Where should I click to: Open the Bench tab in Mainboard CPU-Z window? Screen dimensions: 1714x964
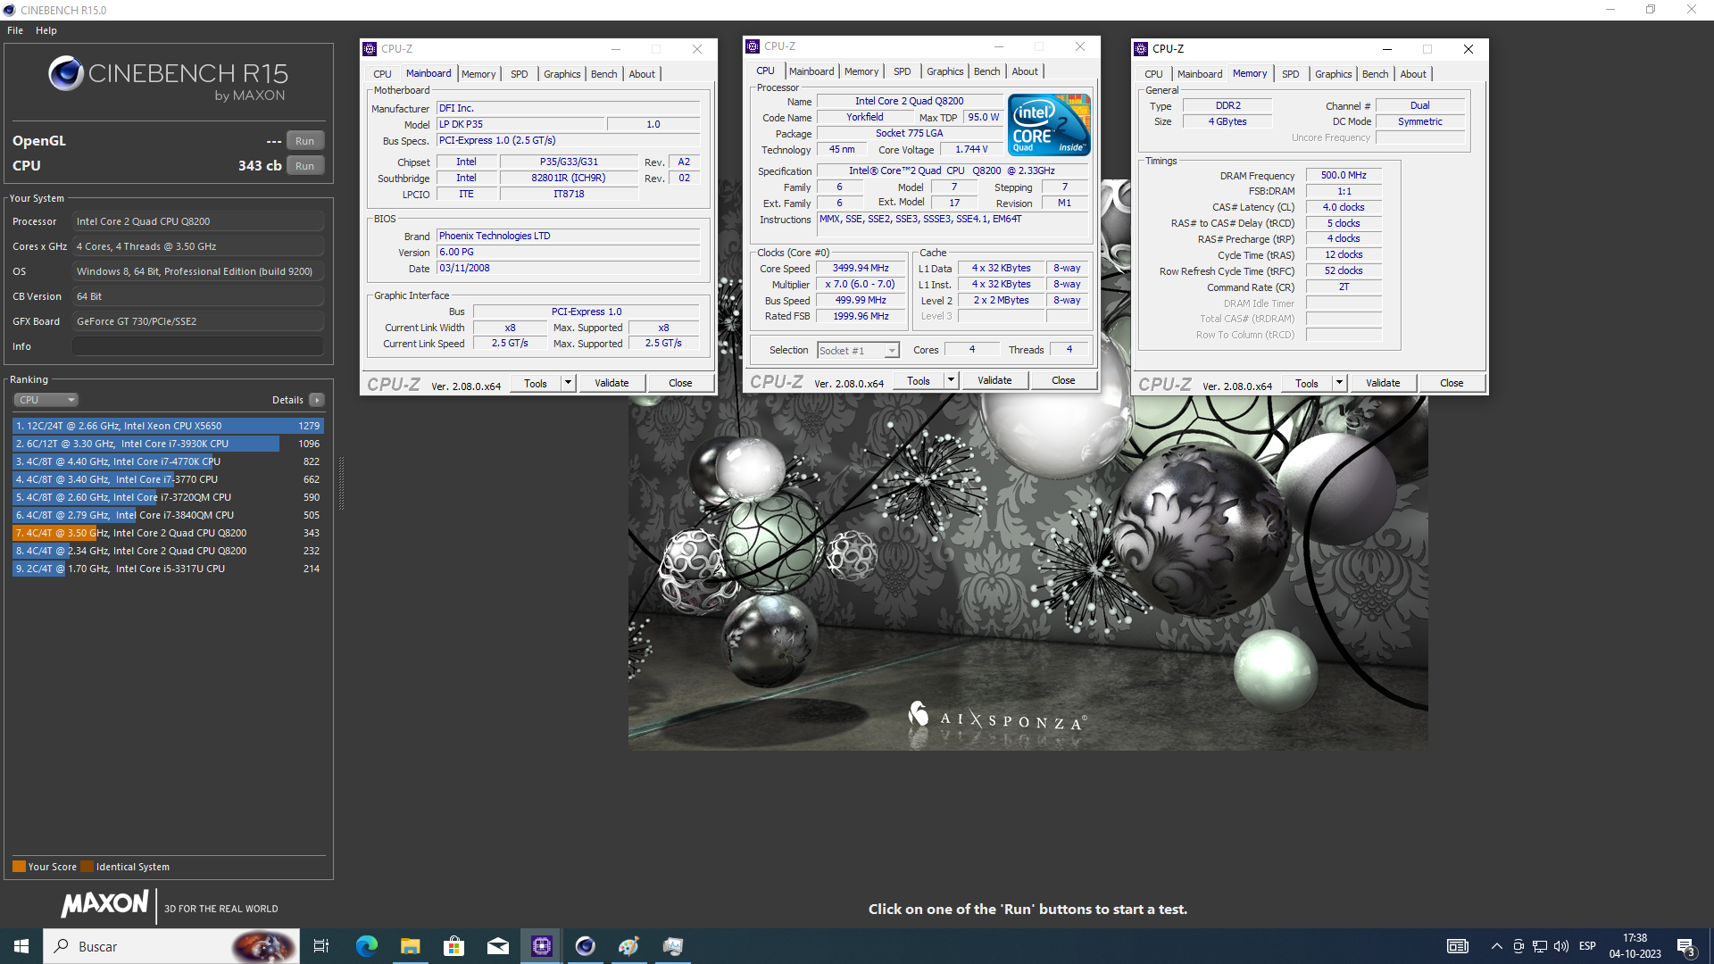(604, 74)
